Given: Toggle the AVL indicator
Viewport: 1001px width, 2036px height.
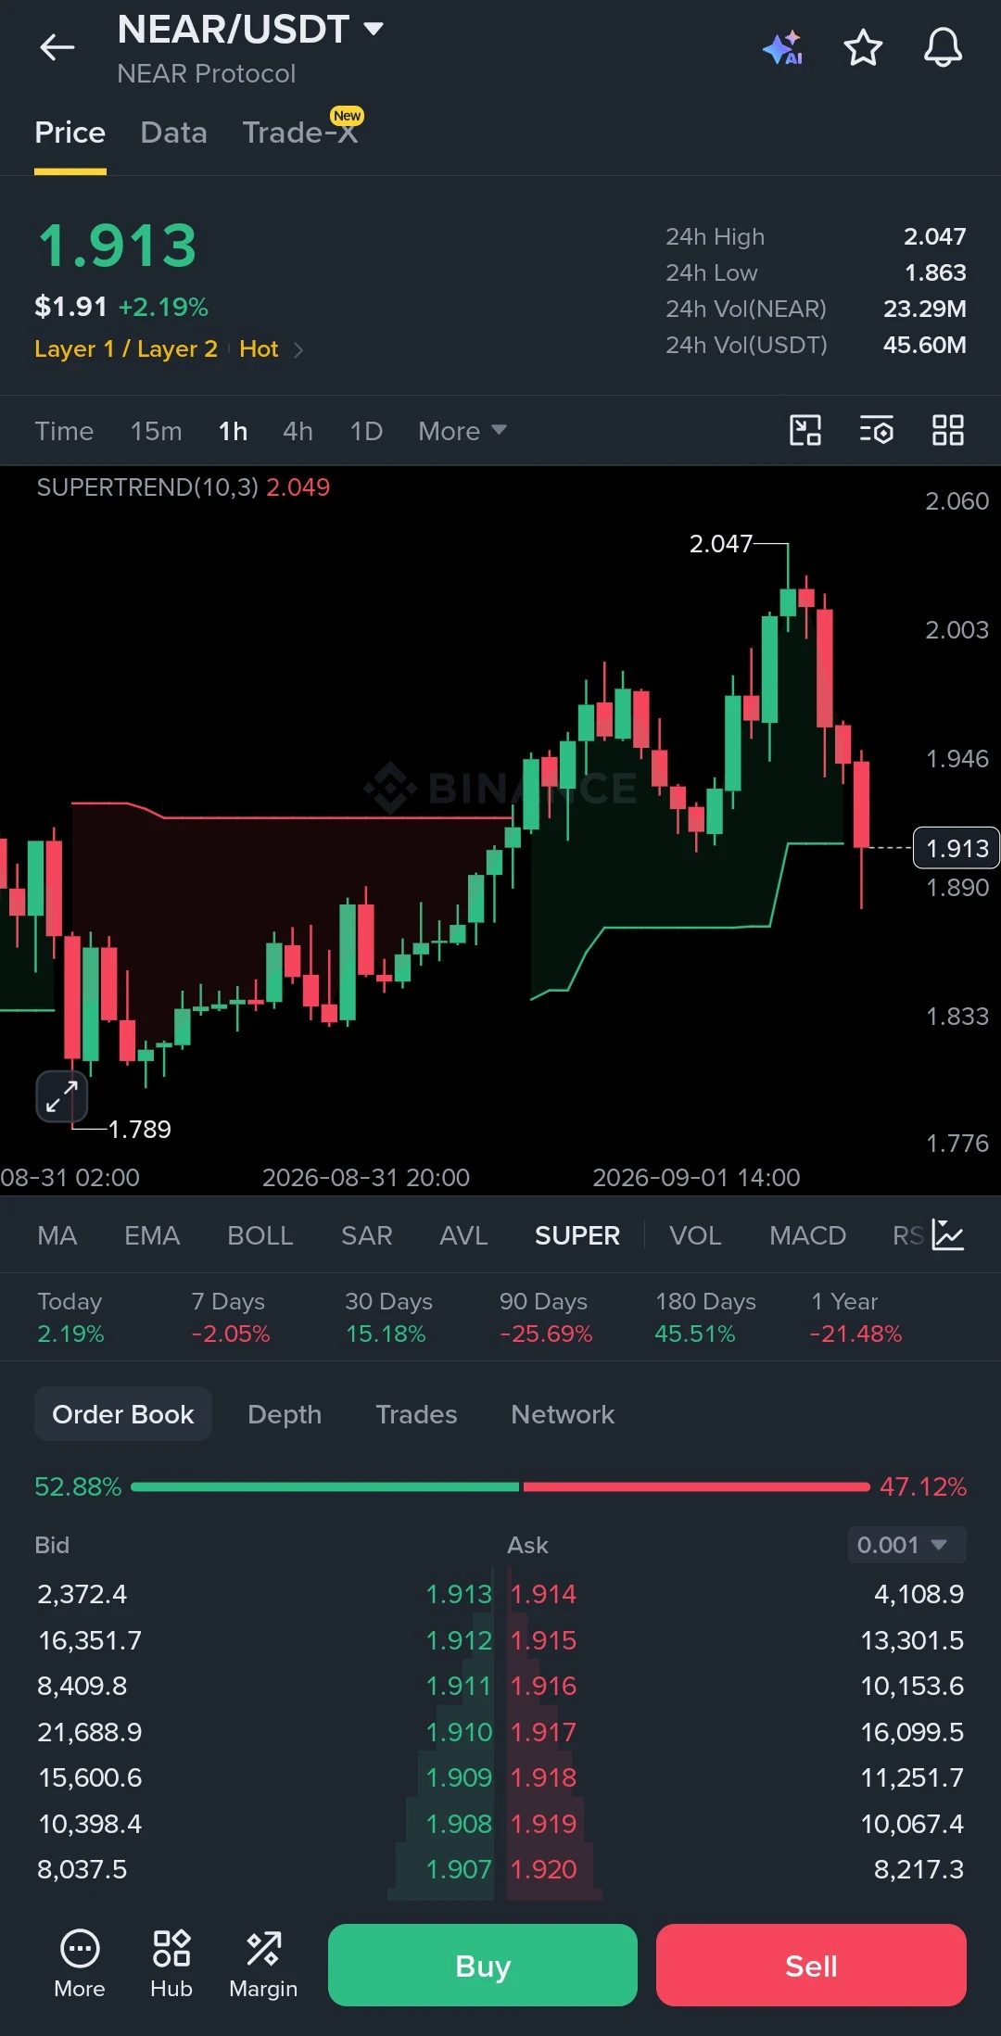Looking at the screenshot, I should (x=463, y=1235).
